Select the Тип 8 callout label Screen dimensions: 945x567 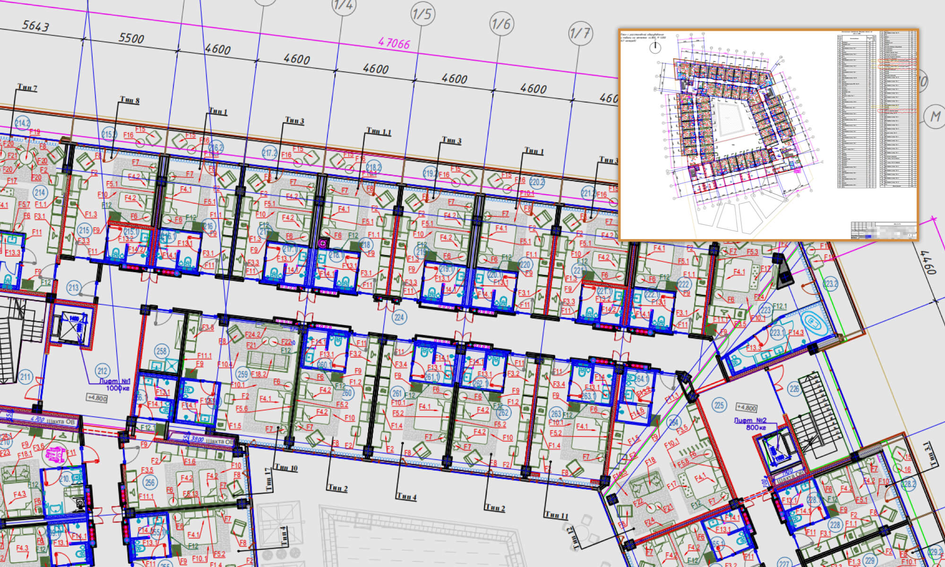click(129, 100)
